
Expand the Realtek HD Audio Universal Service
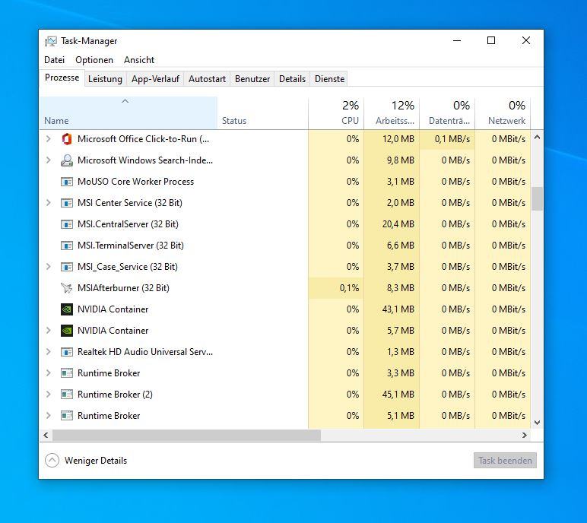(49, 352)
